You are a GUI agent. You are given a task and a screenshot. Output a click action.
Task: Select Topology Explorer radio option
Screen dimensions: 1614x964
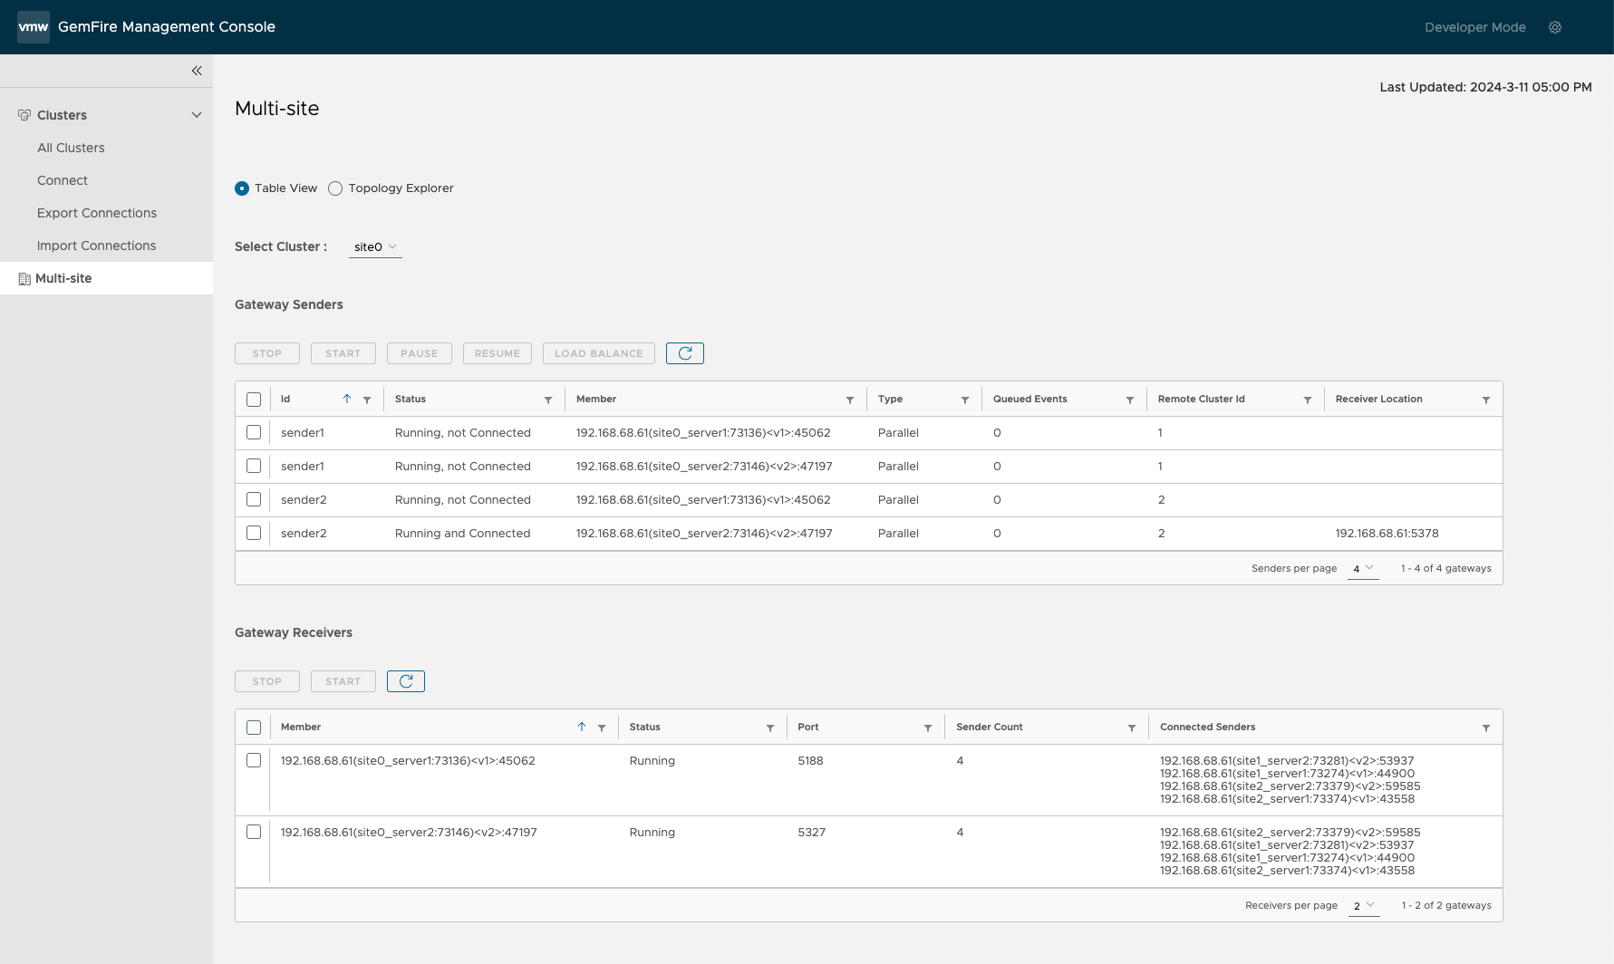[335, 188]
